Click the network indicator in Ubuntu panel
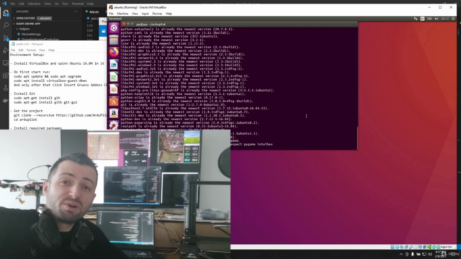 click(416, 19)
